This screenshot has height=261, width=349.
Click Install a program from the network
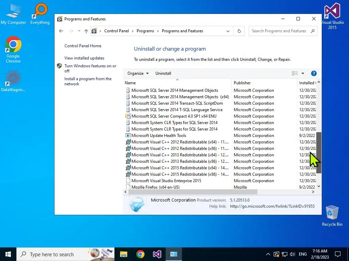pyautogui.click(x=88, y=81)
